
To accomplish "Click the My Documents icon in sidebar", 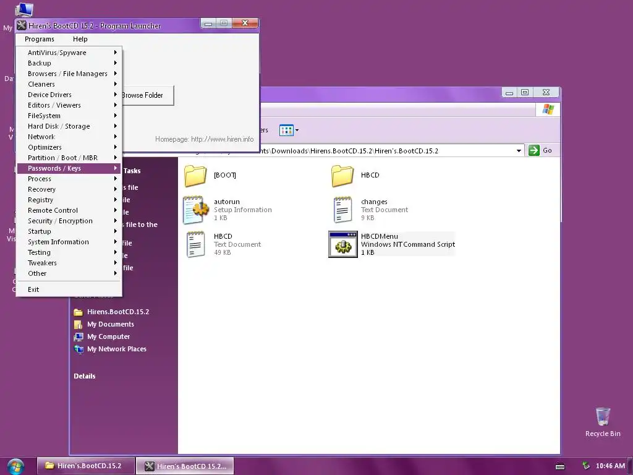I will pyautogui.click(x=79, y=324).
